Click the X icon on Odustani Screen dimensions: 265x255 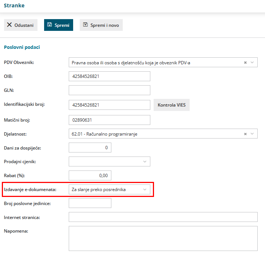pos(9,25)
